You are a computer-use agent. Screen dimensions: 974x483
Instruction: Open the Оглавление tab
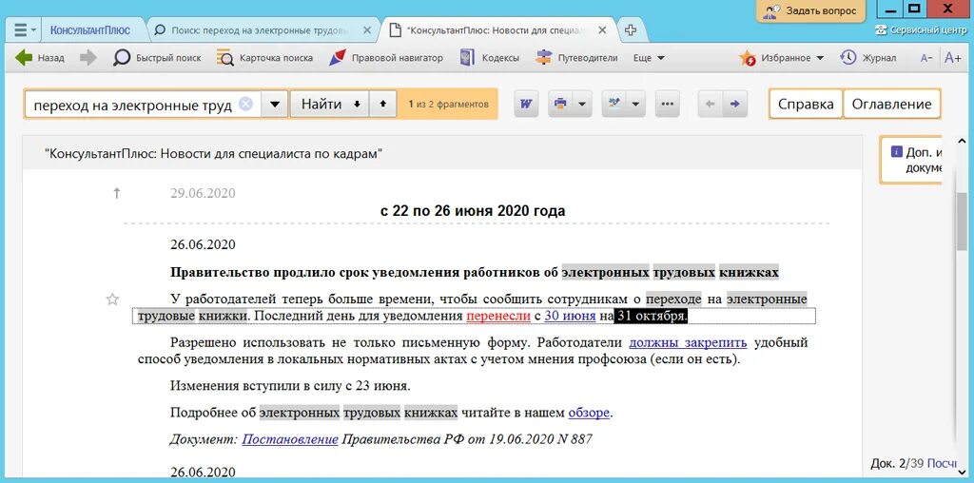pos(891,105)
